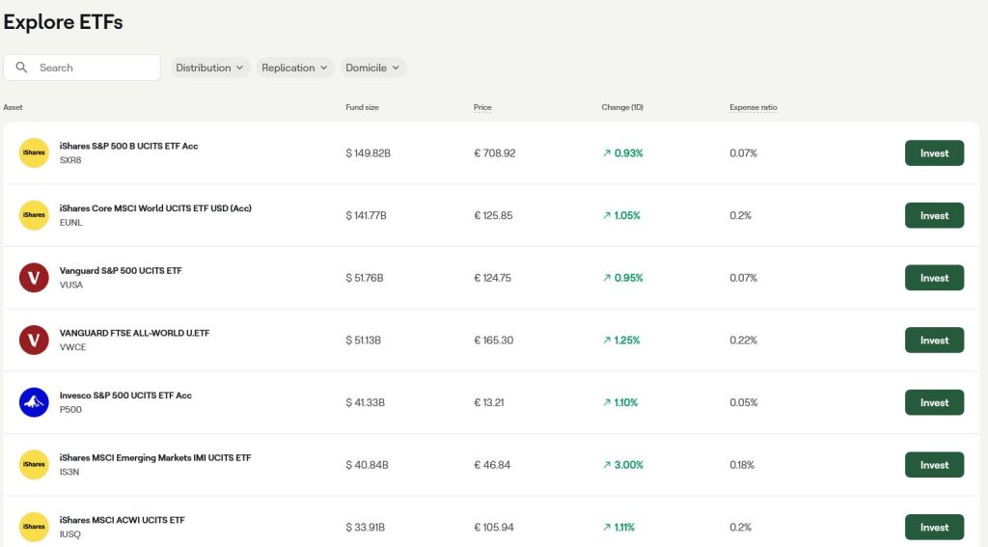Click fund size $ 141.77B
988x547 pixels.
(366, 215)
